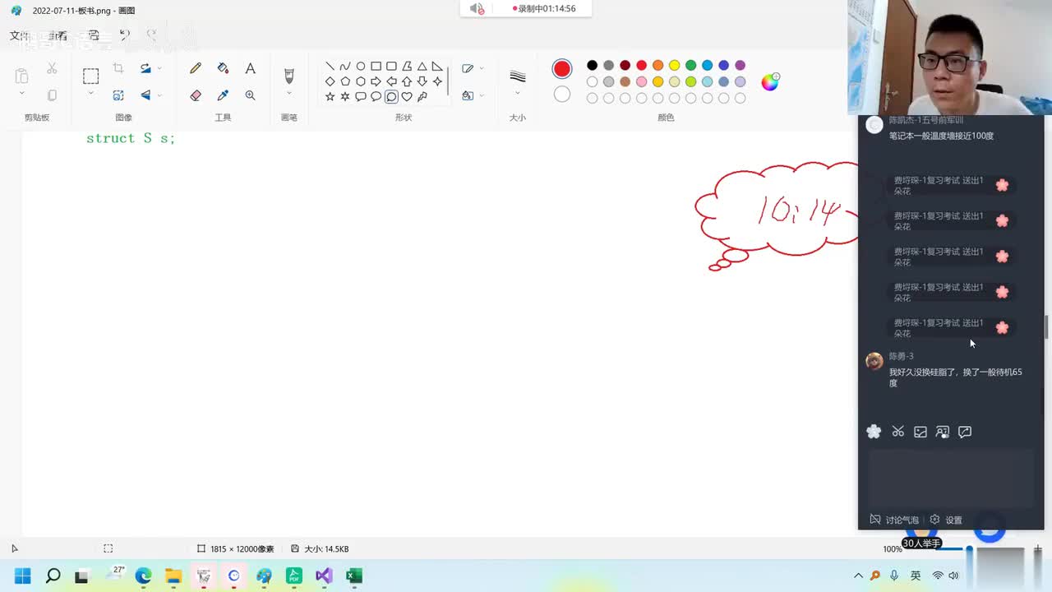Expand the Rotate options dropdown

[159, 68]
